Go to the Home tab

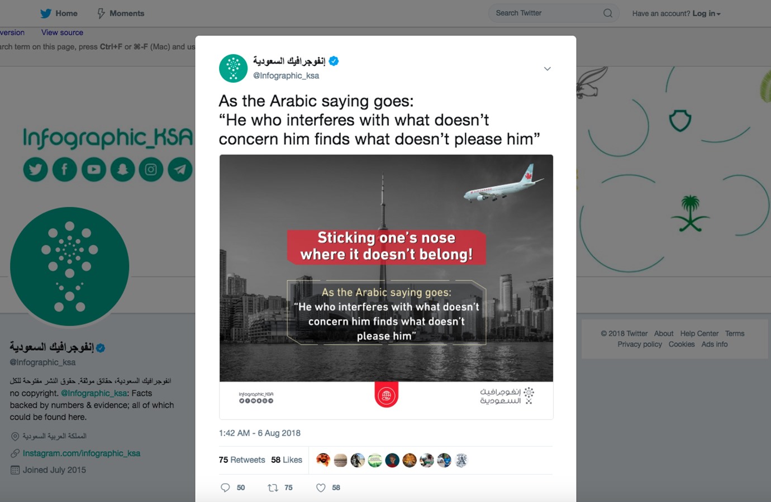pyautogui.click(x=59, y=13)
